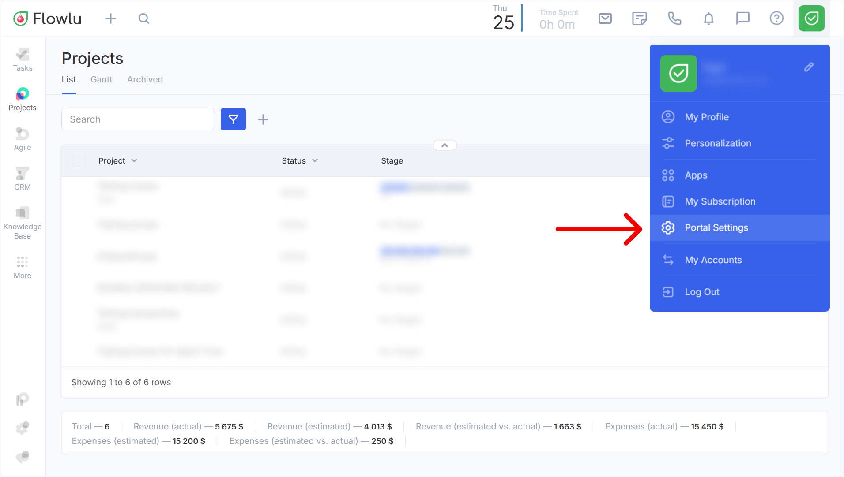Click the blue filter button

point(233,119)
